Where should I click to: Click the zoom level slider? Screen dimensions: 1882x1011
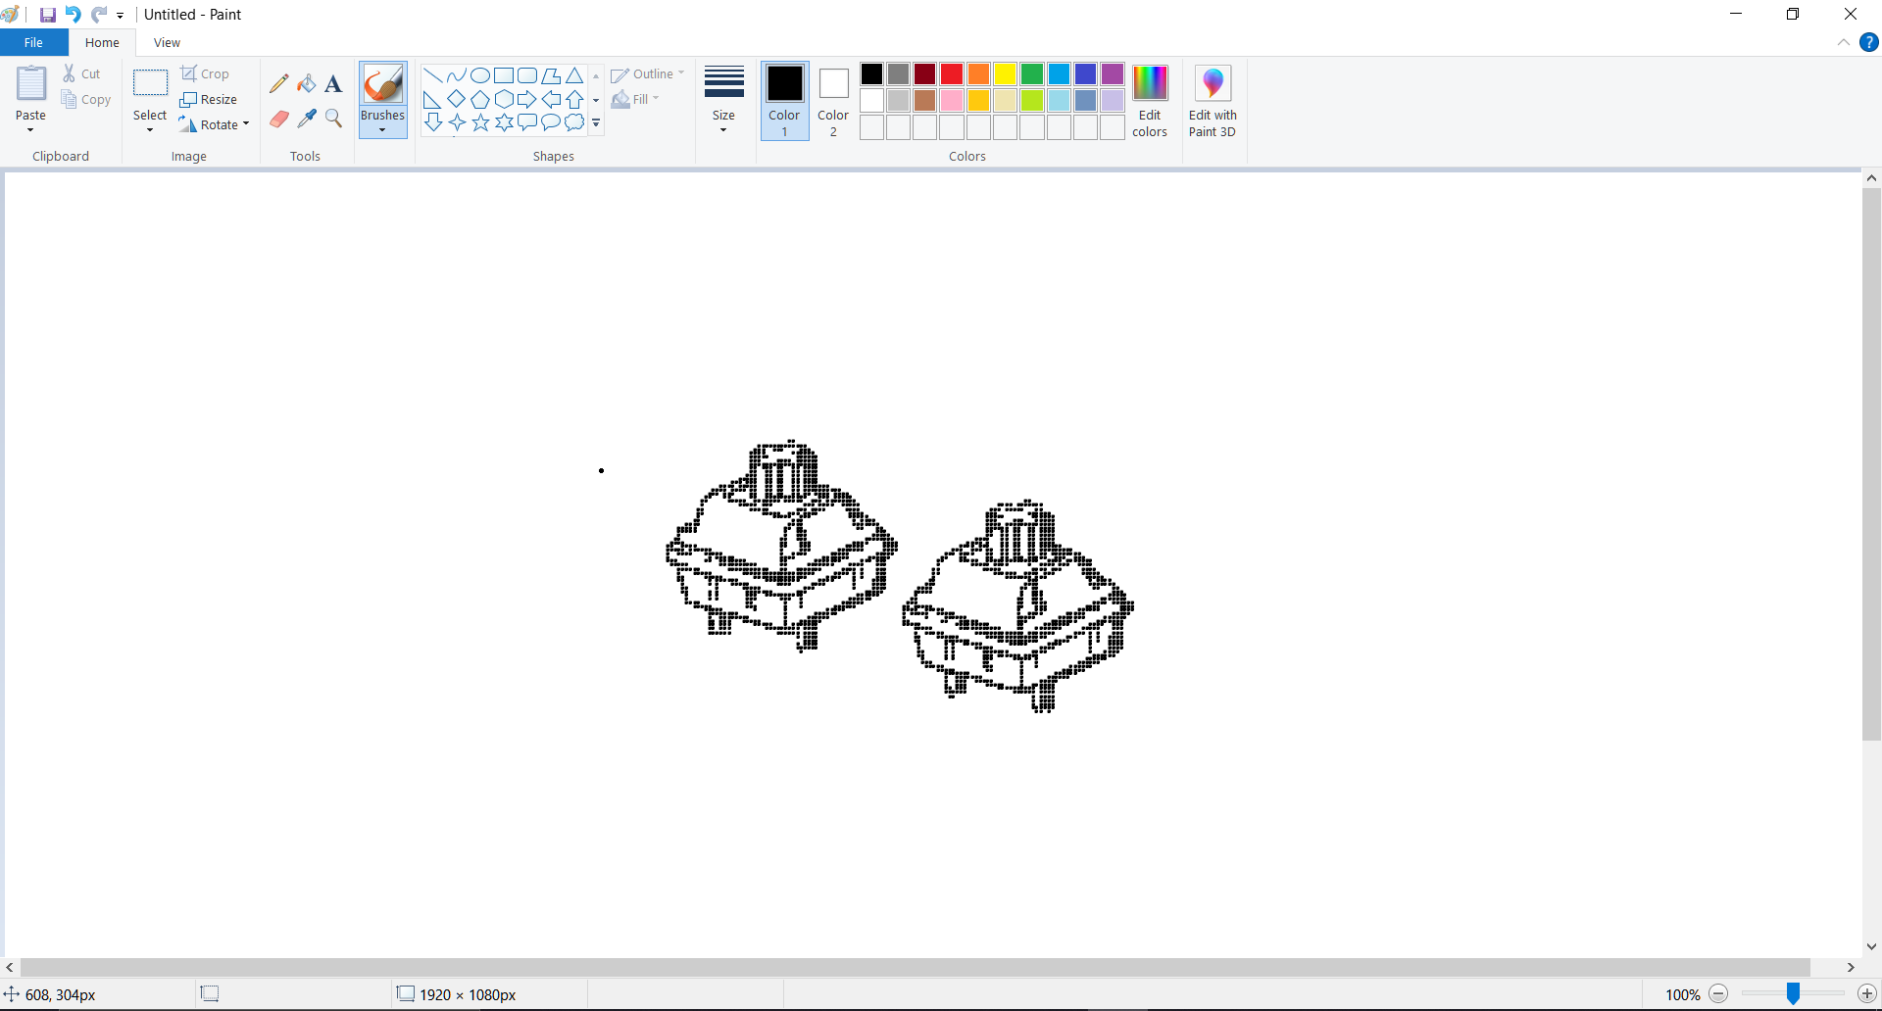1793,994
